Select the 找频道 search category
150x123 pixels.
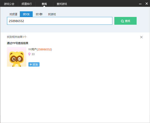pyautogui.click(x=13, y=14)
